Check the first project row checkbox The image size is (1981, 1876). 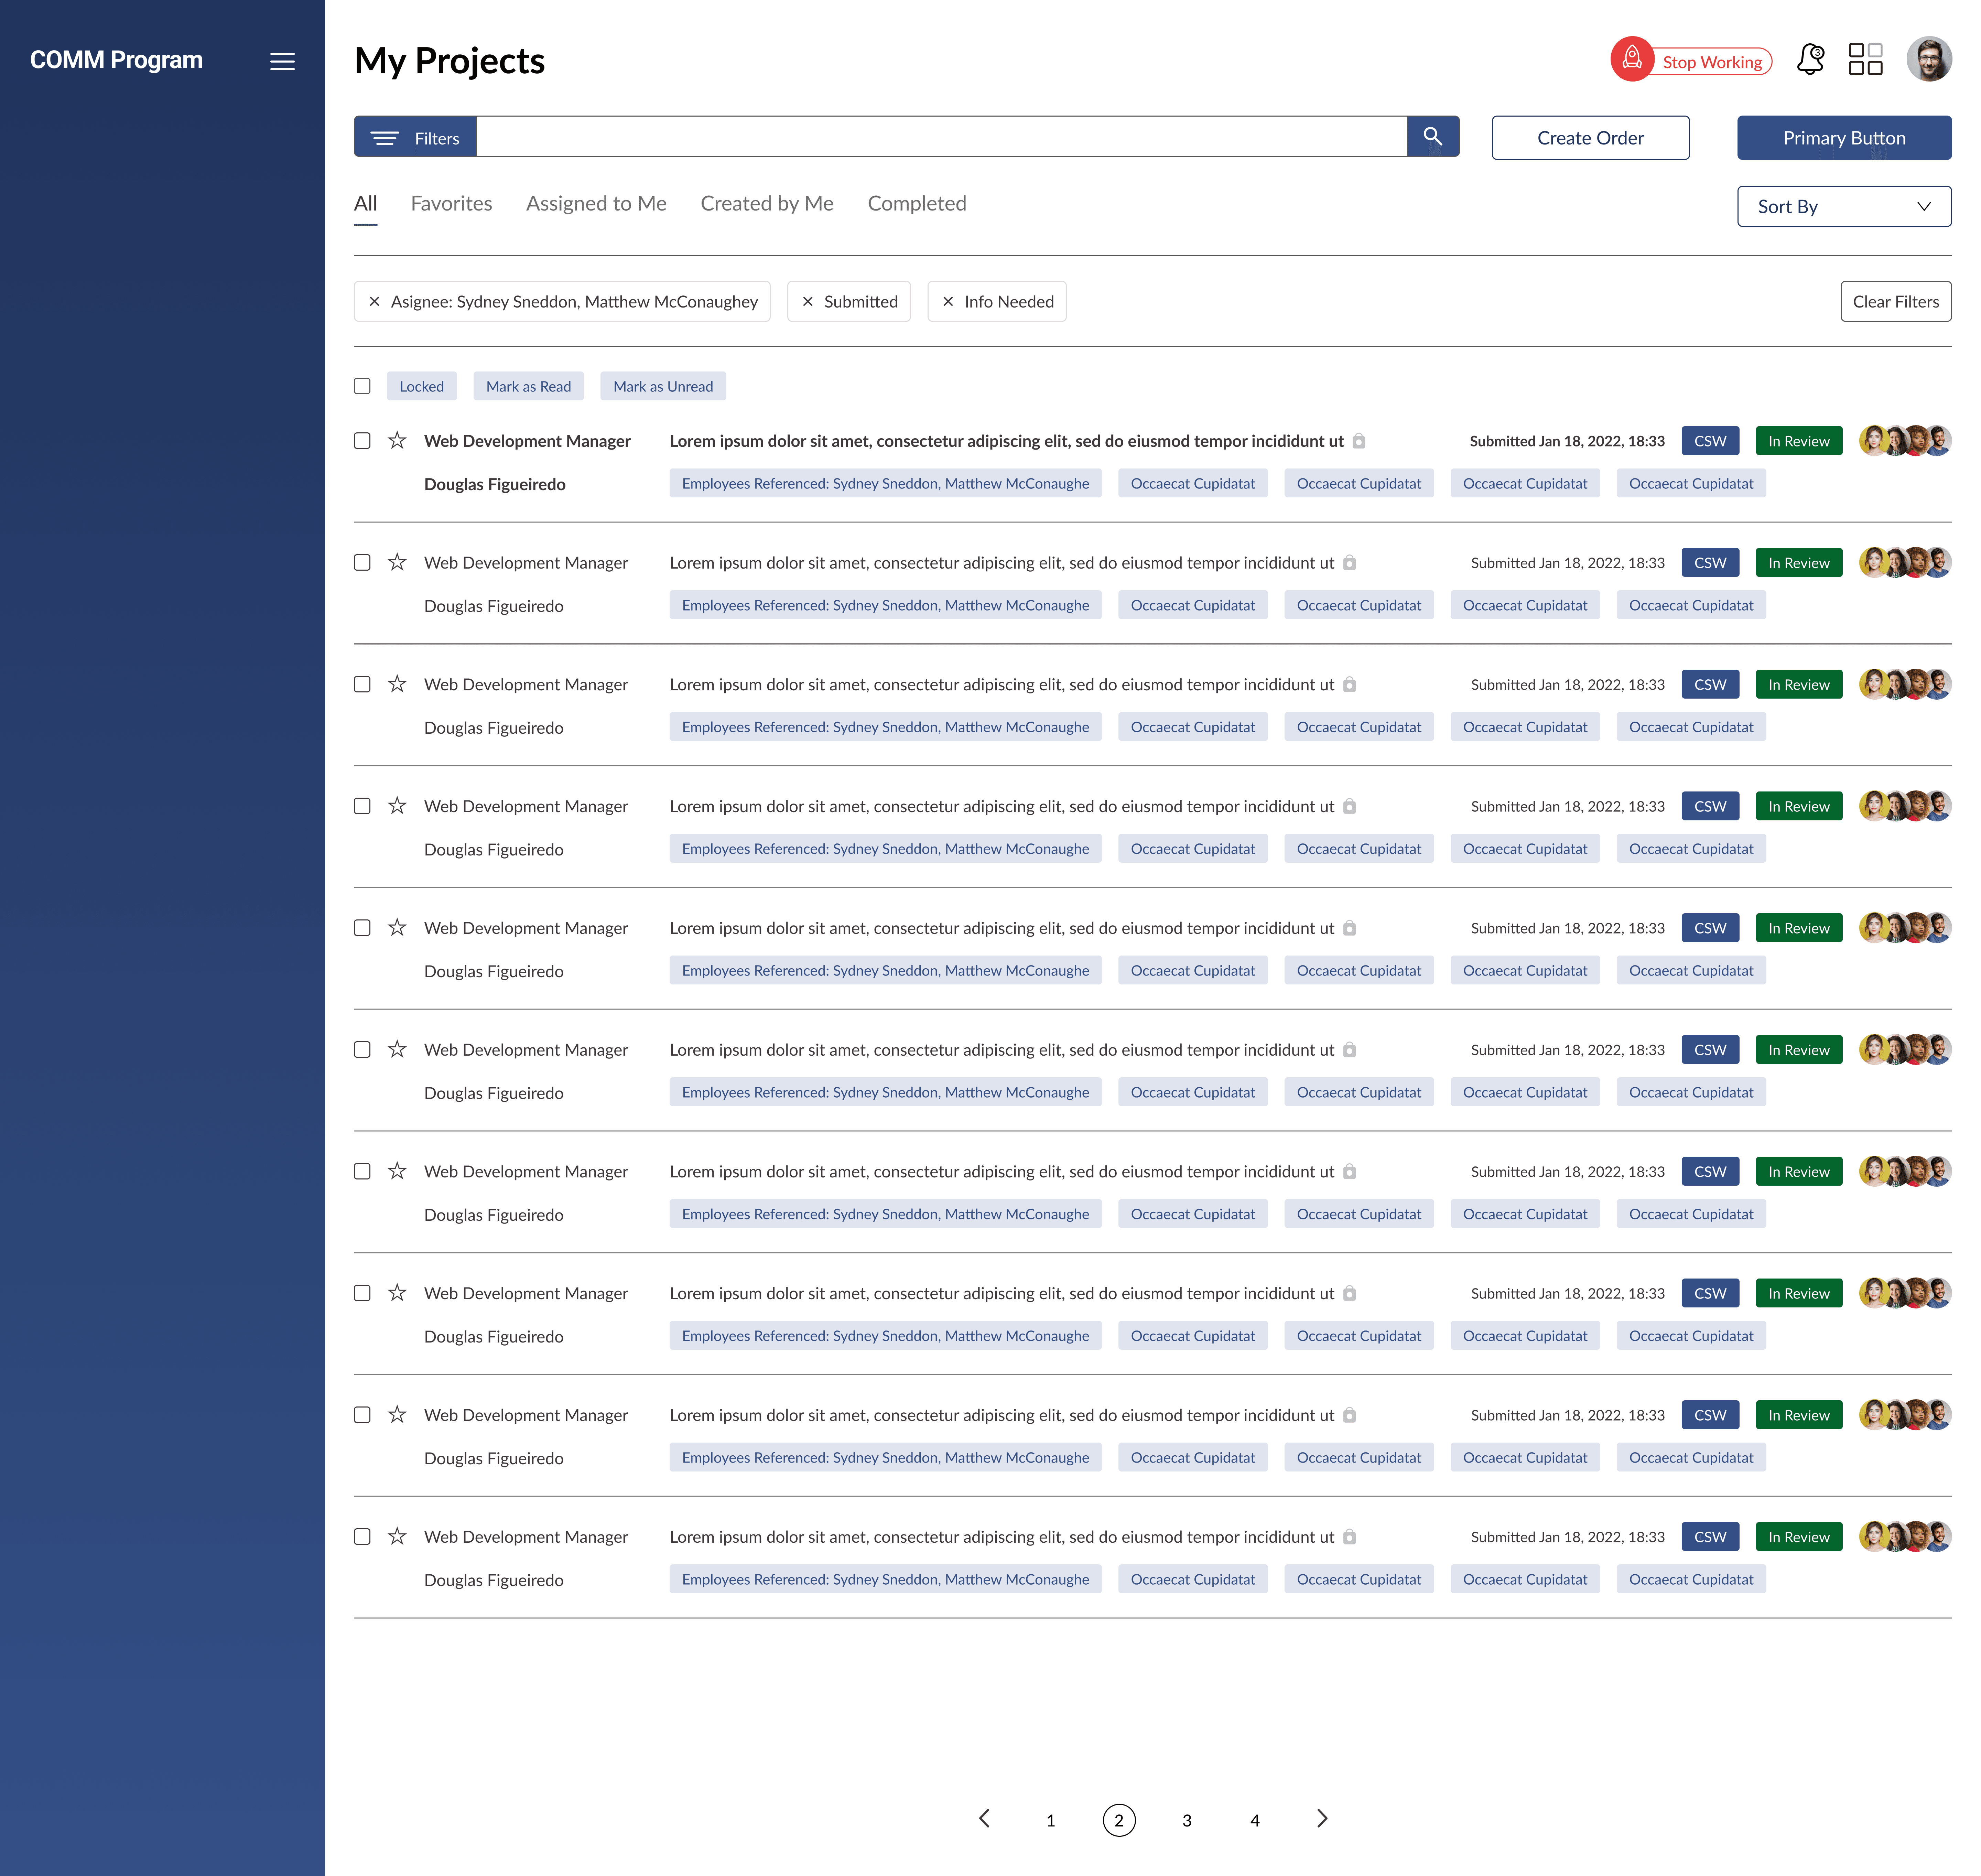click(x=362, y=441)
